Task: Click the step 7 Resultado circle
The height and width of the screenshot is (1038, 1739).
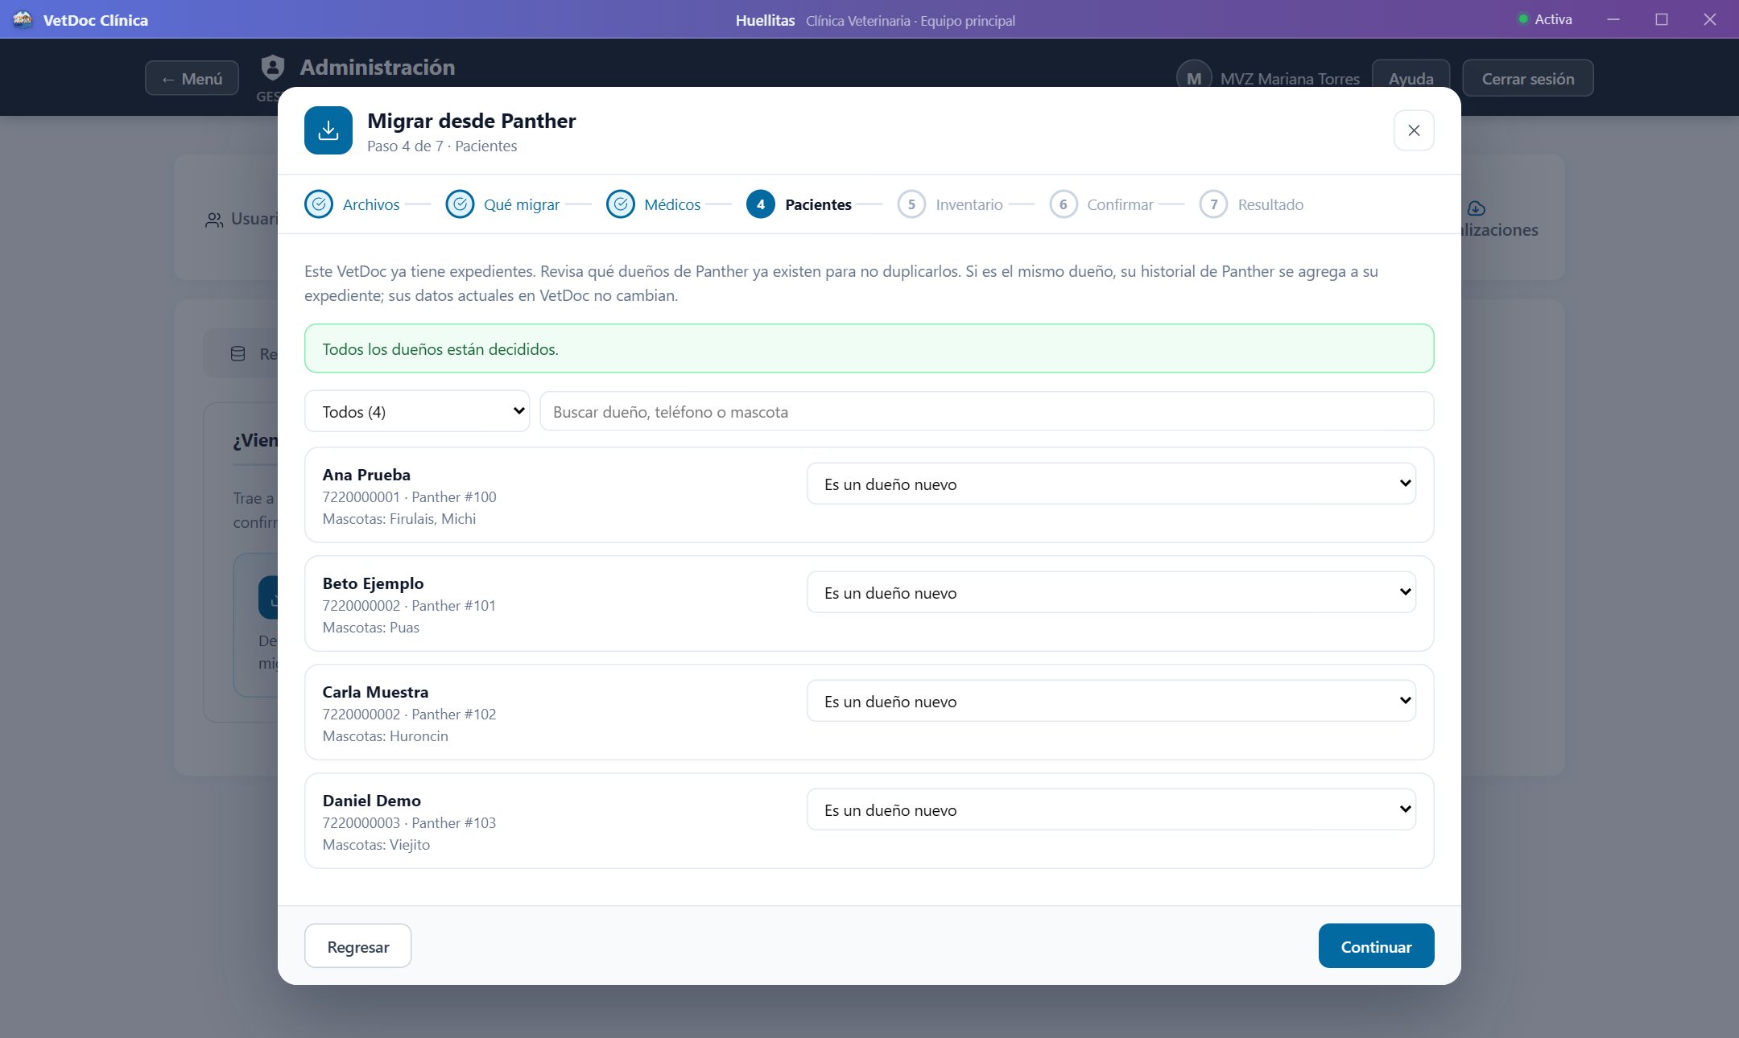Action: [x=1214, y=204]
